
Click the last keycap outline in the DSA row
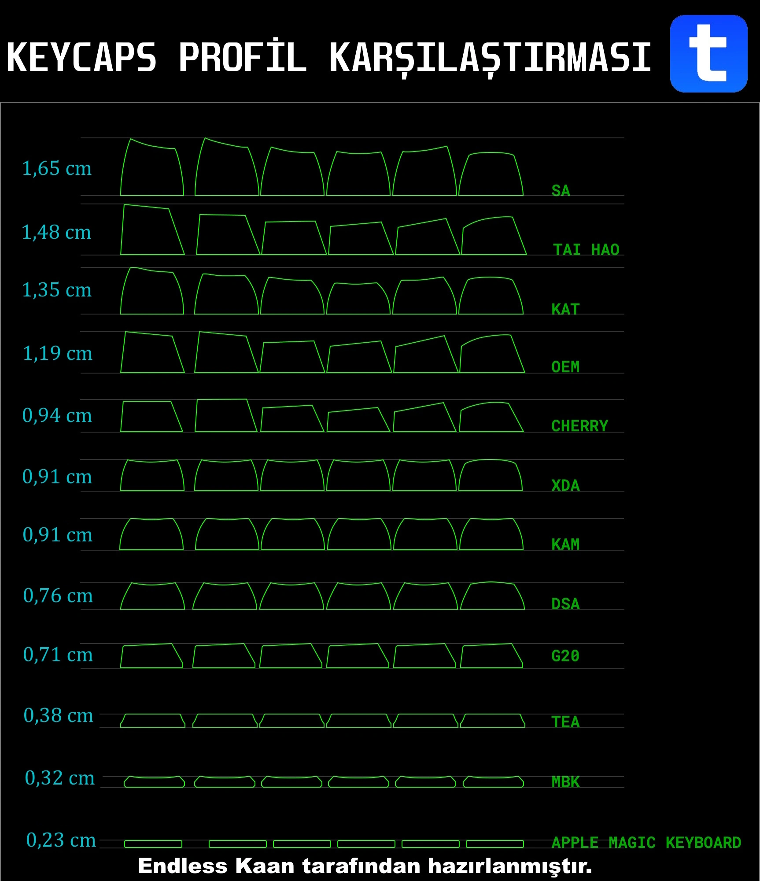tap(493, 596)
